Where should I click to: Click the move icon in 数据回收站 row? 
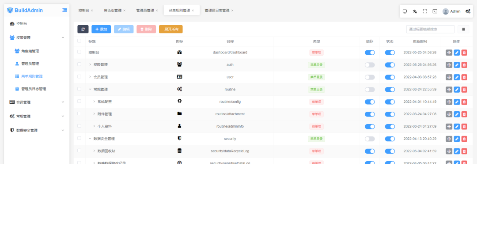(x=449, y=151)
